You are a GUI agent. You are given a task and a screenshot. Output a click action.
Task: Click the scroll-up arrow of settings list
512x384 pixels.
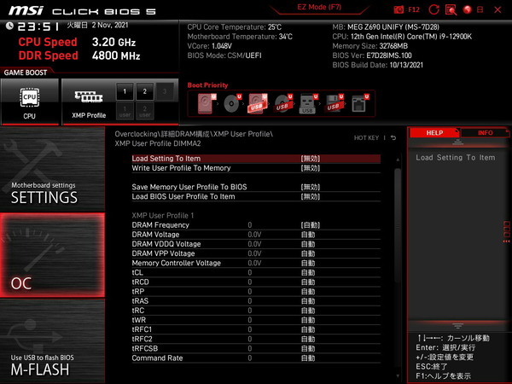point(398,160)
